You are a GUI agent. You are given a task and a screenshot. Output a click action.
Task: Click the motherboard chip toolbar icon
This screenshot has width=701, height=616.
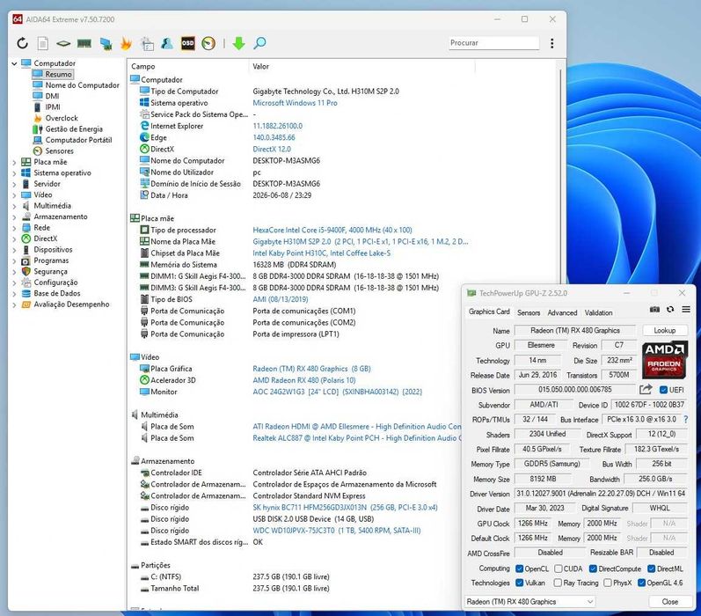63,43
